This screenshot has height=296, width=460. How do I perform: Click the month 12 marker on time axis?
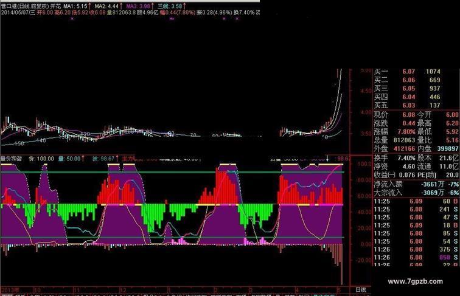pyautogui.click(x=123, y=290)
